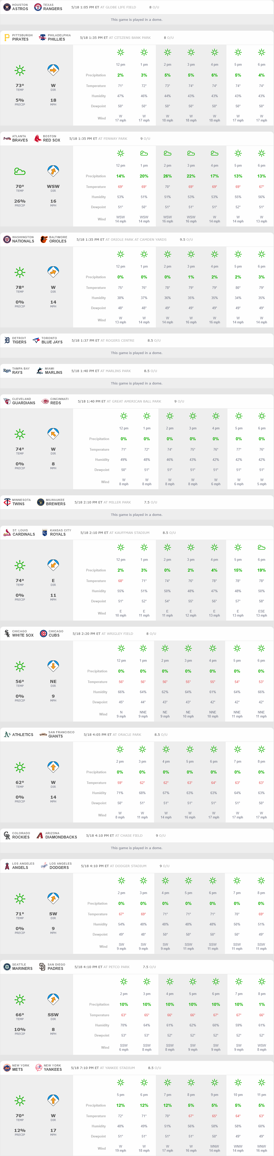Click the 'AT GREAT AMERICAN BALL PARK' text

click(x=134, y=402)
